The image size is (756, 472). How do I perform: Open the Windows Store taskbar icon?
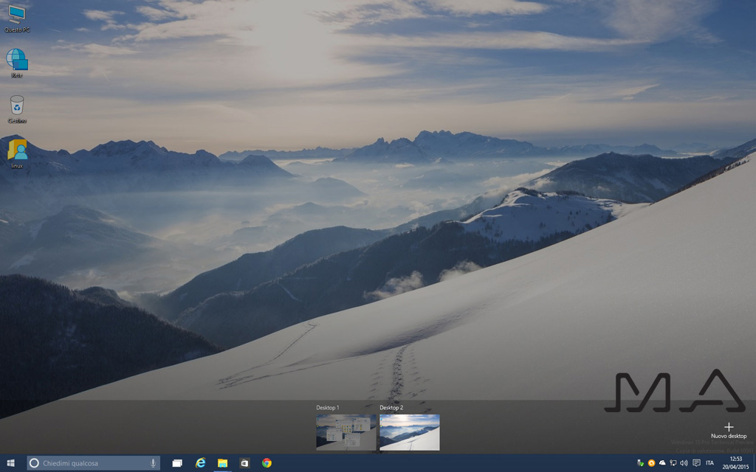point(244,463)
